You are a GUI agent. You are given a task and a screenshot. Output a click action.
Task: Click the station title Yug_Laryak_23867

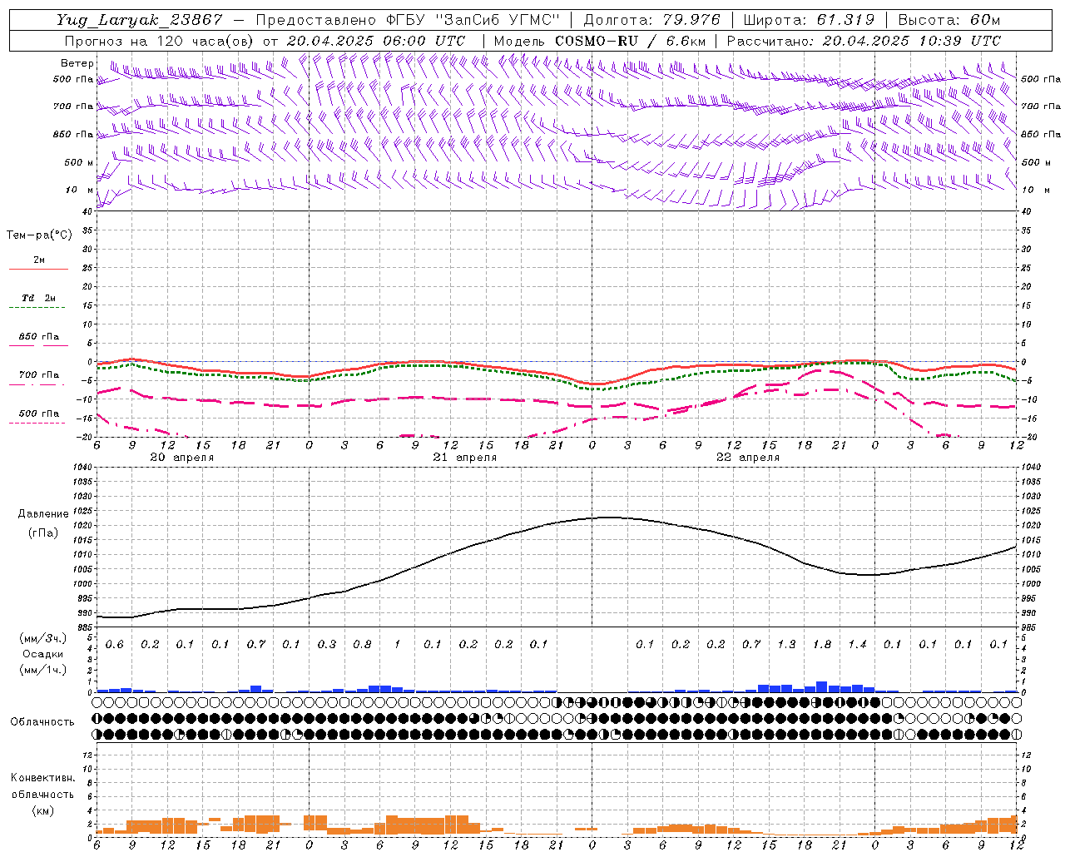pos(139,20)
